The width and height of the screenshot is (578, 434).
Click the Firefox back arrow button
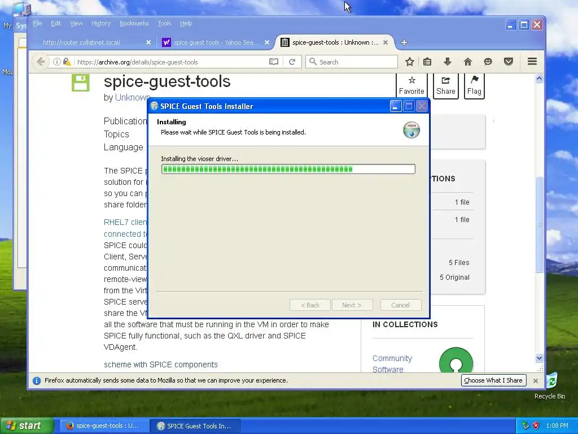pos(41,62)
